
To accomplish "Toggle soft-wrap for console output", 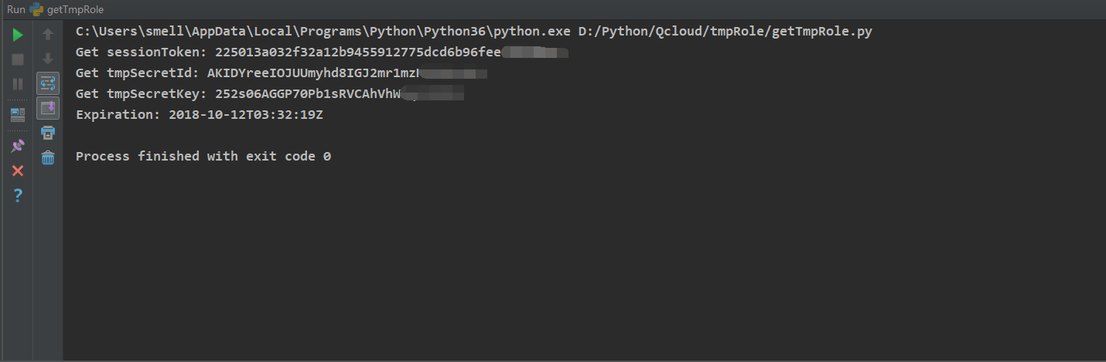I will 48,83.
